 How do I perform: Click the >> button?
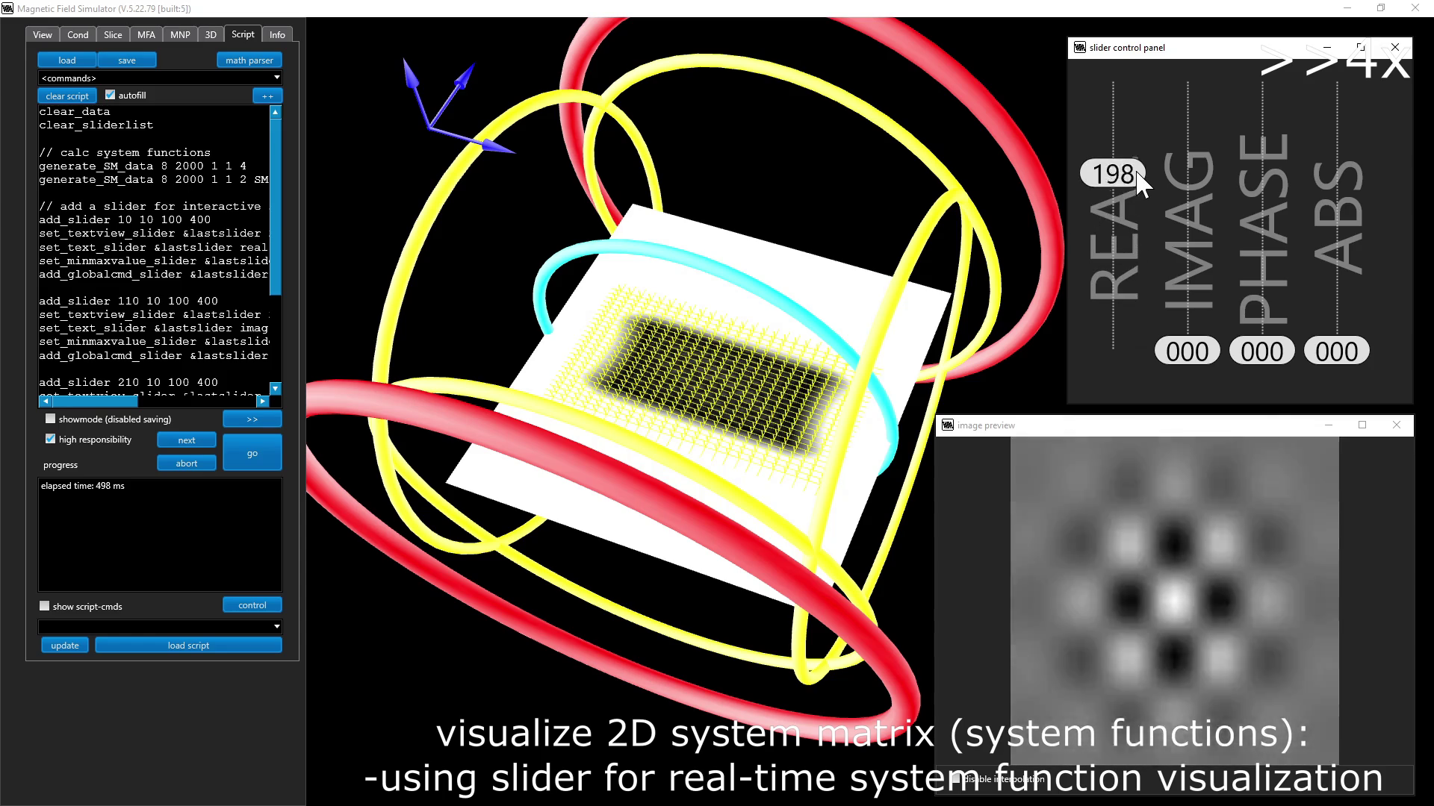[x=252, y=419]
